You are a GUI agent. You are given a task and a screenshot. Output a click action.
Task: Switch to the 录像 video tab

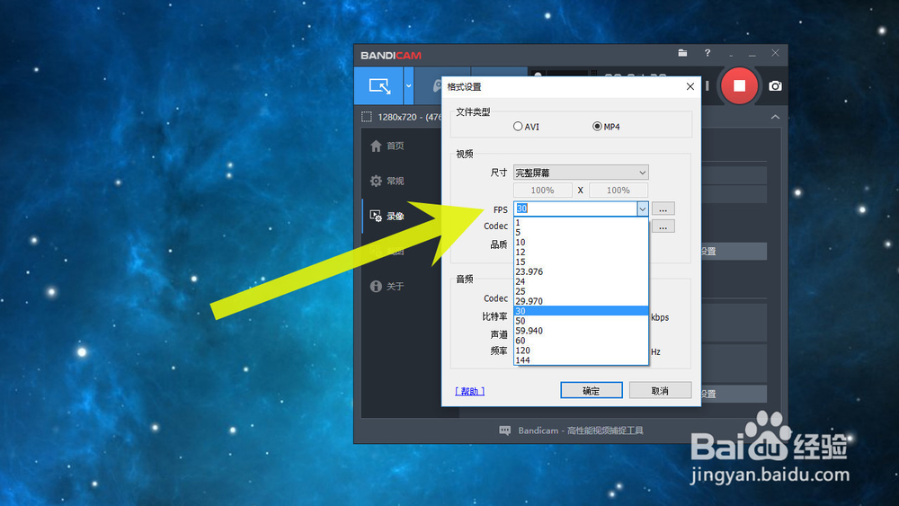(x=387, y=216)
